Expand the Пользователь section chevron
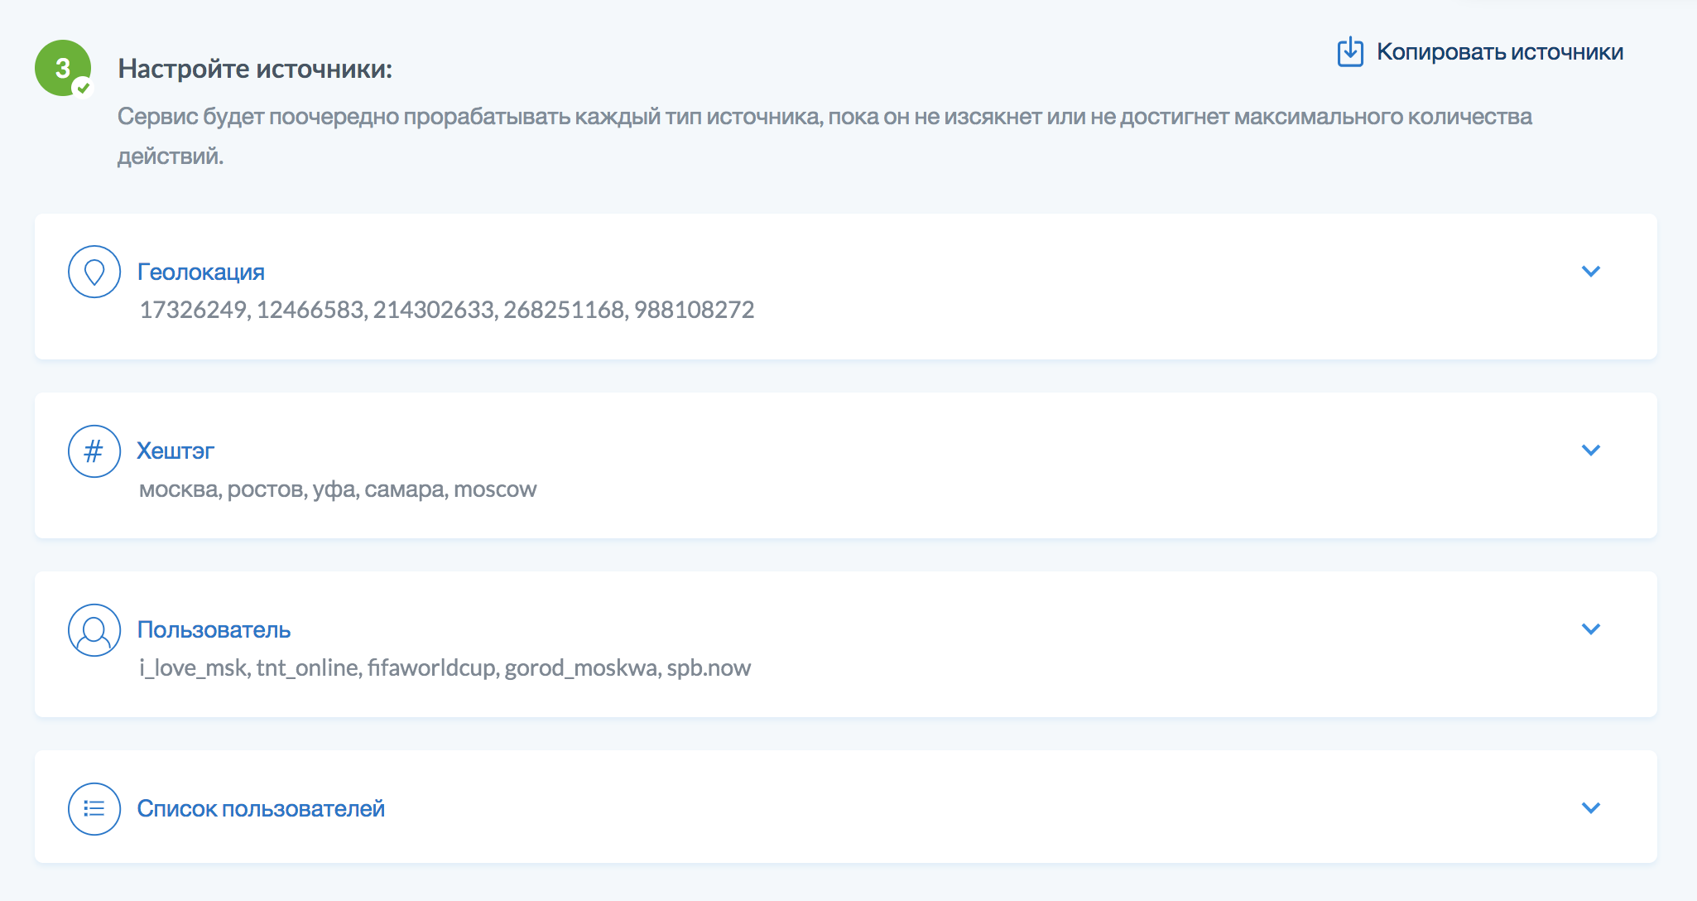The width and height of the screenshot is (1697, 901). tap(1590, 629)
